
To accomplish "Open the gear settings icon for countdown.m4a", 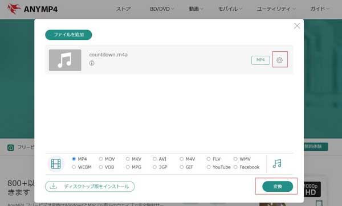I will (280, 60).
